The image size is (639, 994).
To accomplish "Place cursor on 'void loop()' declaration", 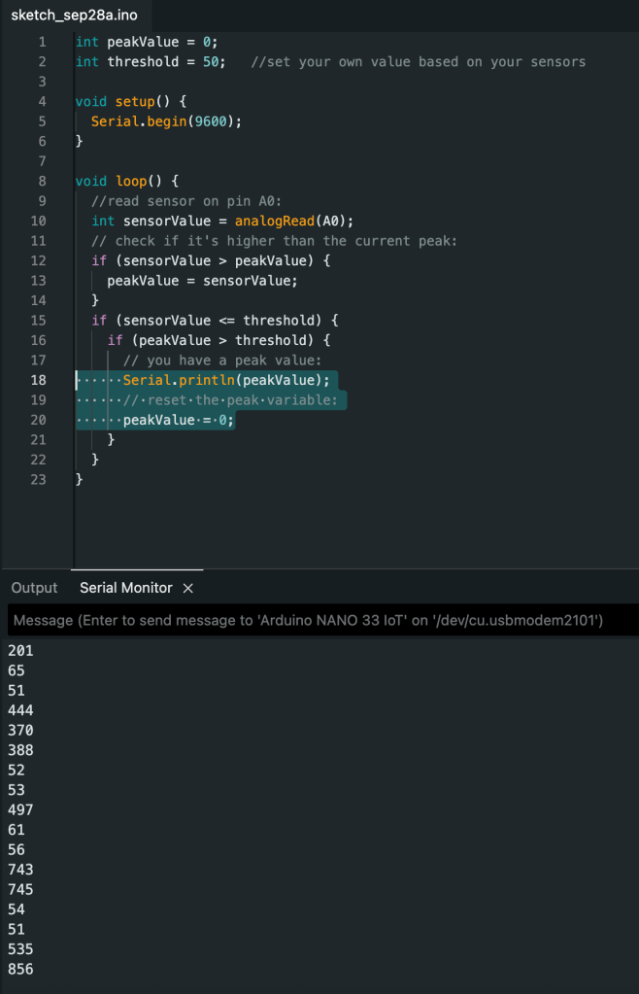I will (x=125, y=181).
